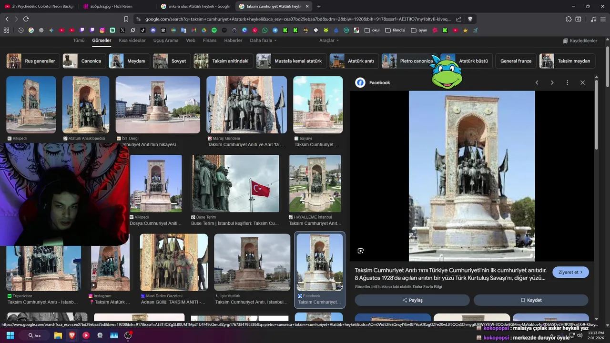This screenshot has width=610, height=343.
Task: Show previous image in the preview panel
Action: point(537,82)
